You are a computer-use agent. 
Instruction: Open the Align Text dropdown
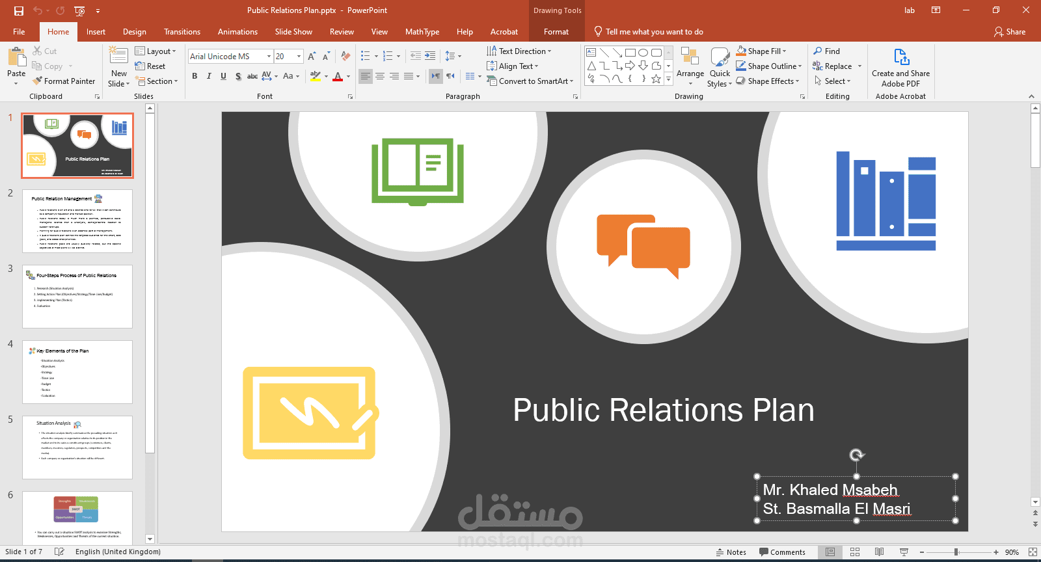point(513,66)
